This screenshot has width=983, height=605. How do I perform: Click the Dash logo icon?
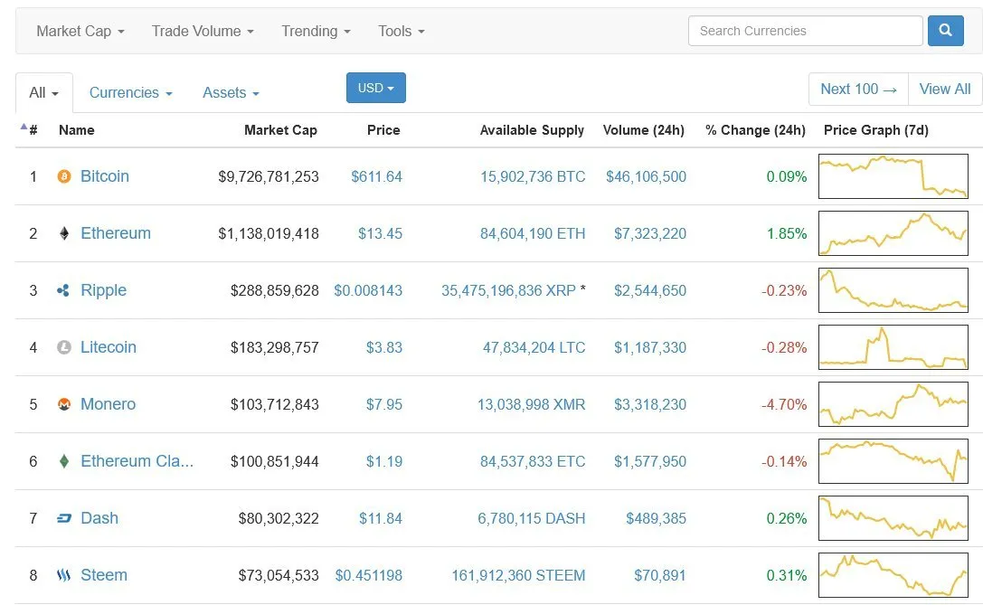64,518
